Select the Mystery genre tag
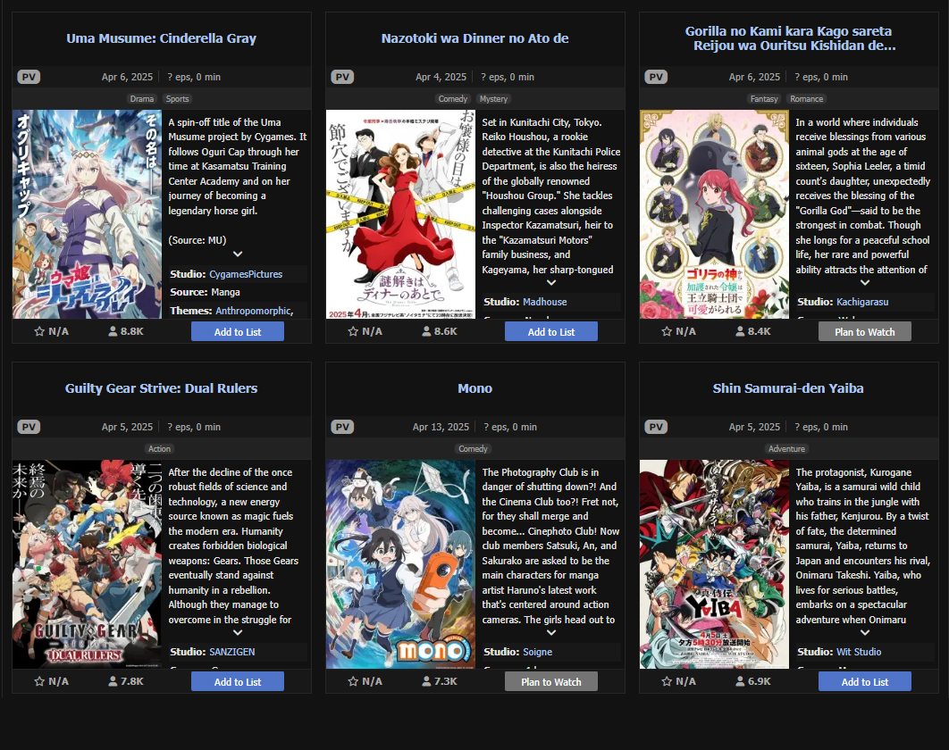The image size is (949, 750). point(493,98)
